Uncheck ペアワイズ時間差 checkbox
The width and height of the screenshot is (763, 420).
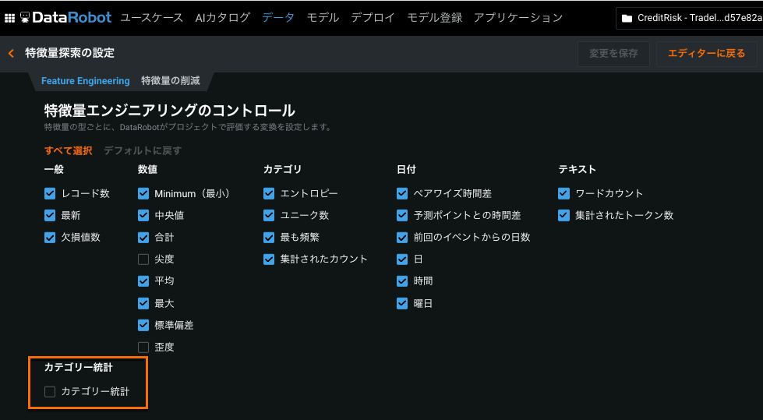coord(402,193)
